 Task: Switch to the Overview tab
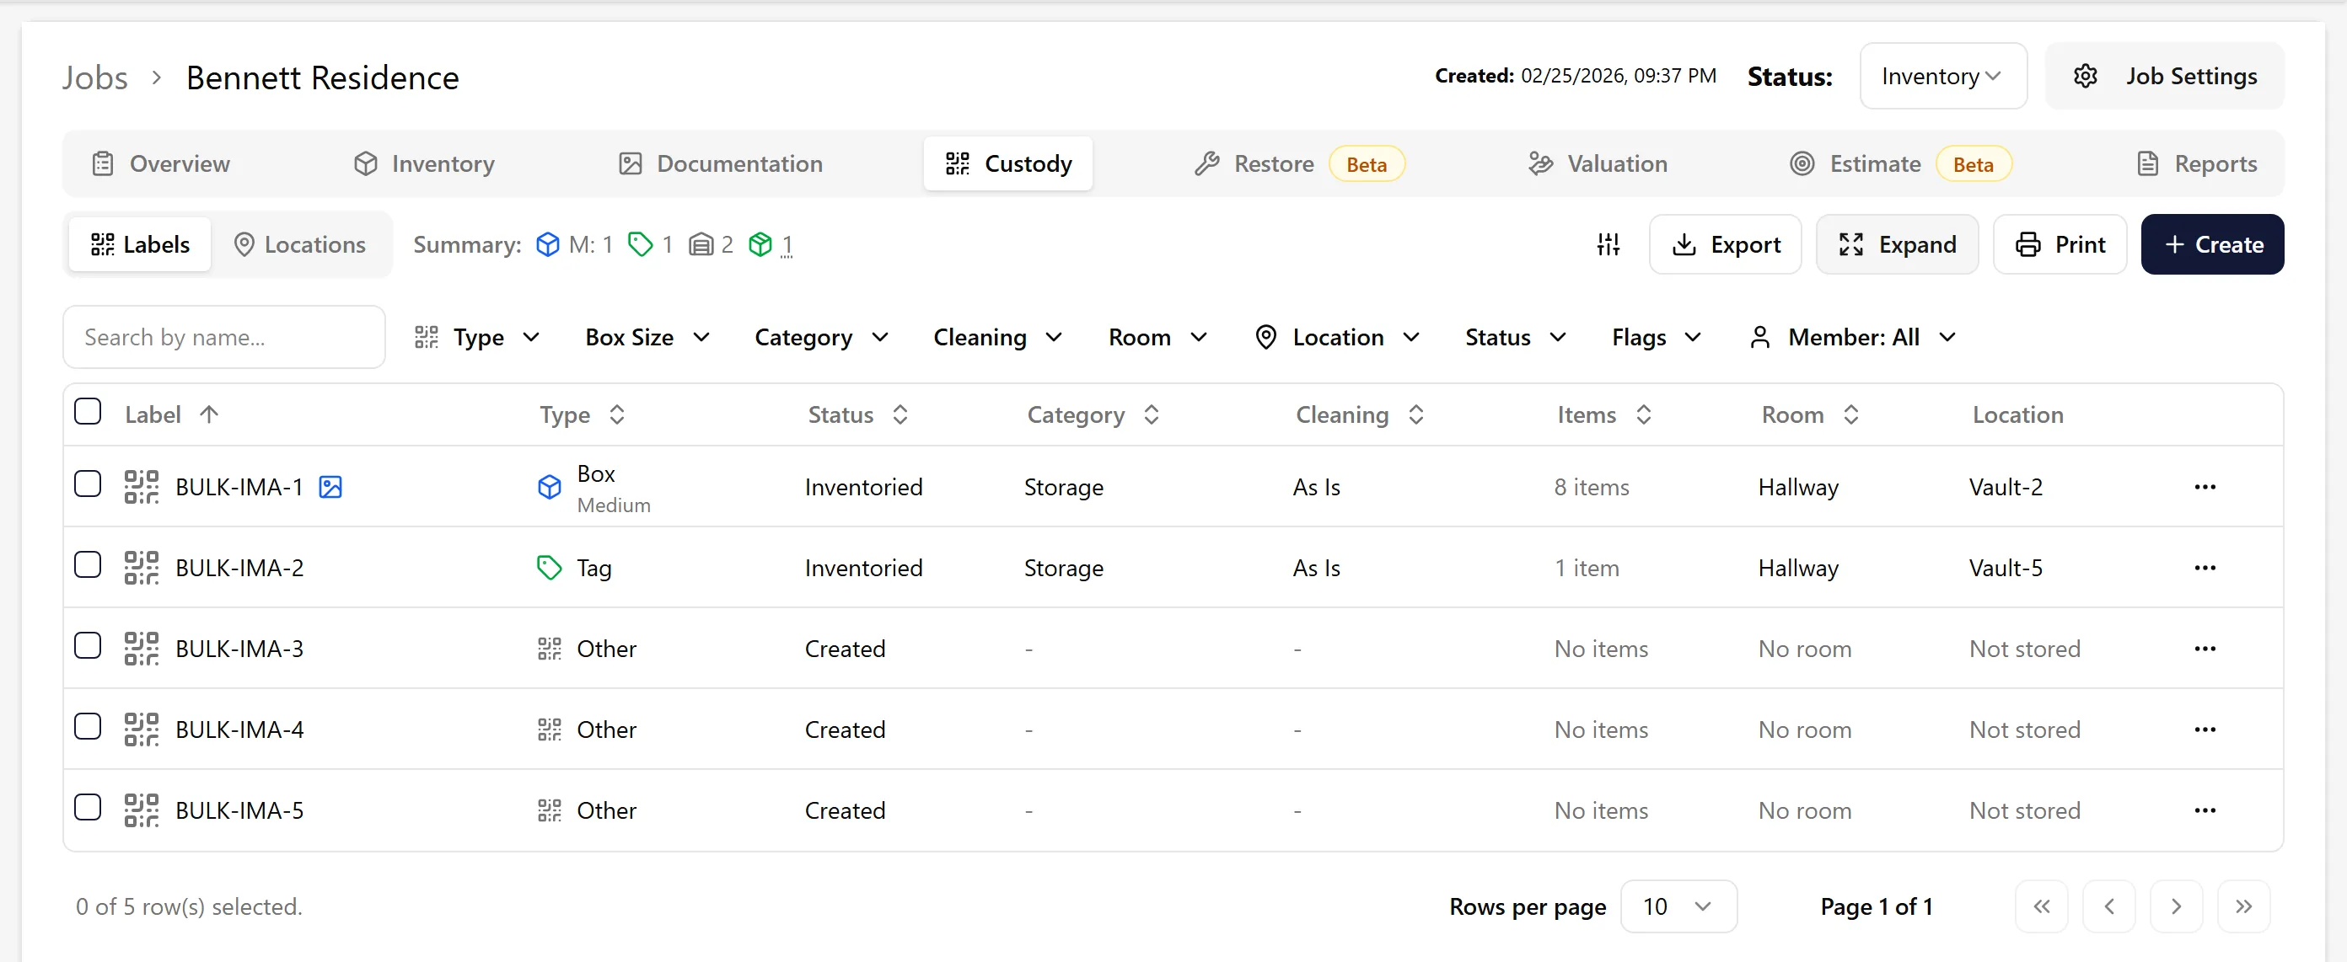(x=161, y=163)
